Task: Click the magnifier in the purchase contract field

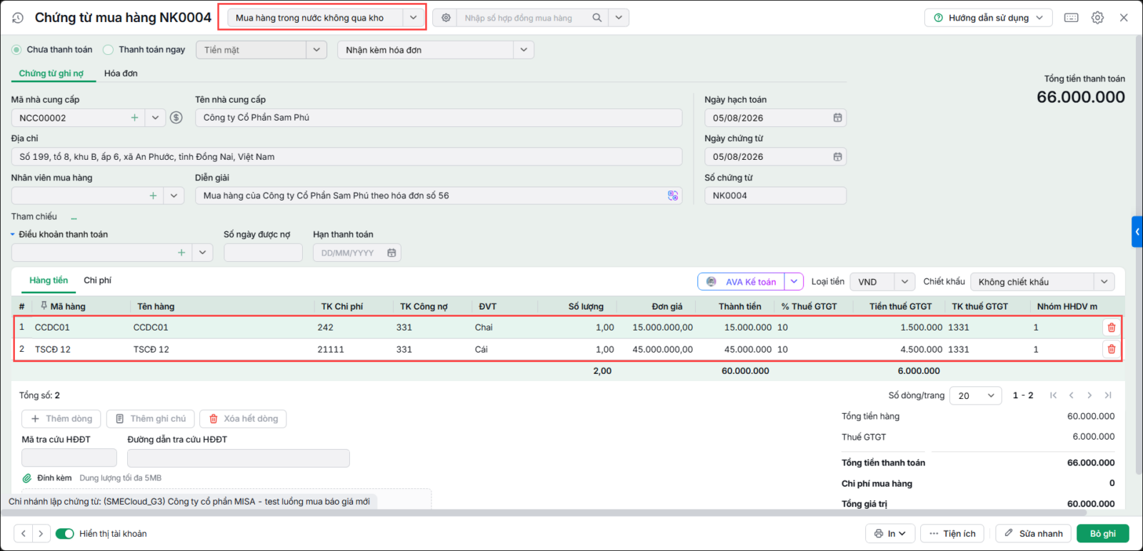Action: pyautogui.click(x=597, y=18)
